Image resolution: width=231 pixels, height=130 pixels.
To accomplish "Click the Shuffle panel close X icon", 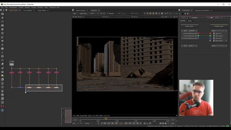I will pos(228,18).
